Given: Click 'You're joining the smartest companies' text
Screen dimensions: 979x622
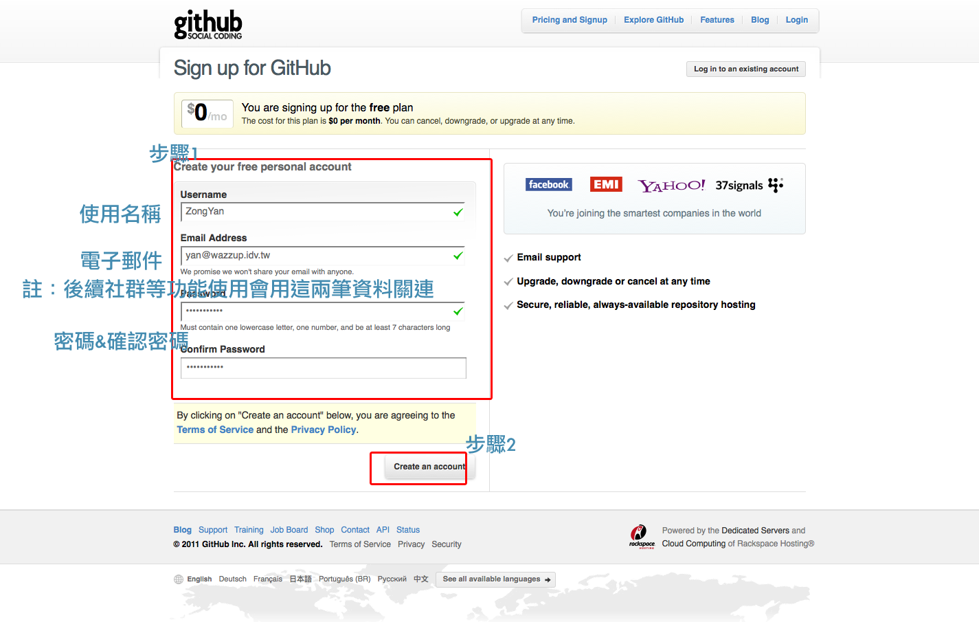Looking at the screenshot, I should pos(654,213).
